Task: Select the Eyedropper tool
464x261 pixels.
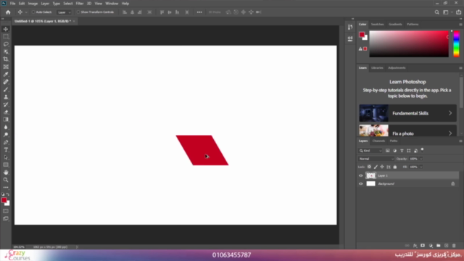Action: 6,74
